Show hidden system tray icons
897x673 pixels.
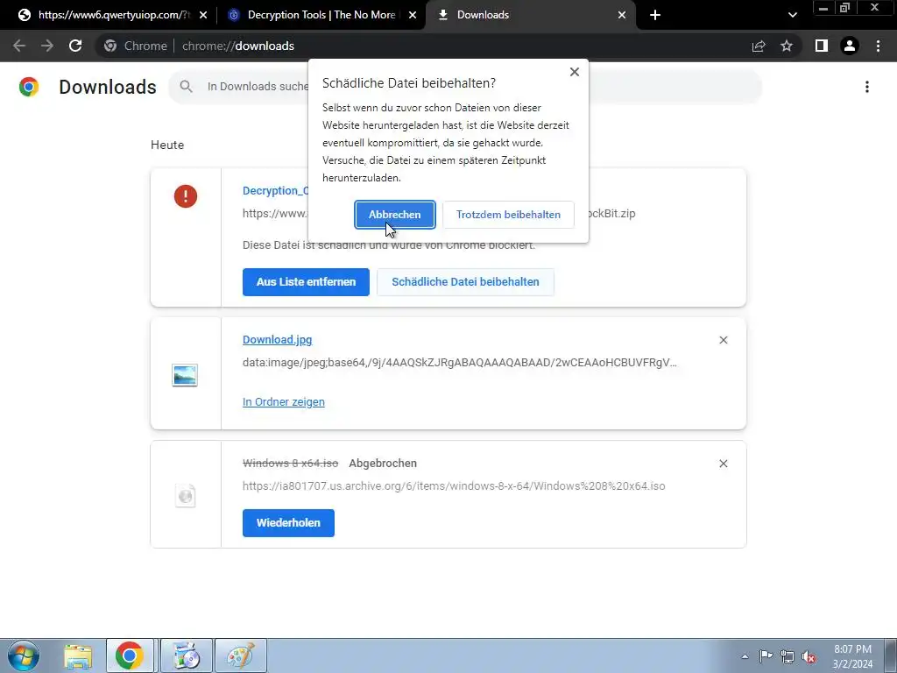point(745,656)
